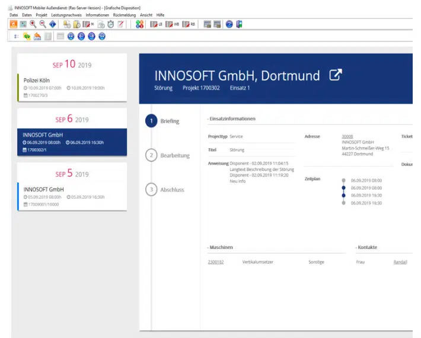Click the exit door icon in toolbar

(x=239, y=24)
